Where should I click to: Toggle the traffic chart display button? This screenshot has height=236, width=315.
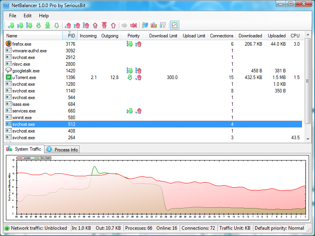(x=174, y=26)
